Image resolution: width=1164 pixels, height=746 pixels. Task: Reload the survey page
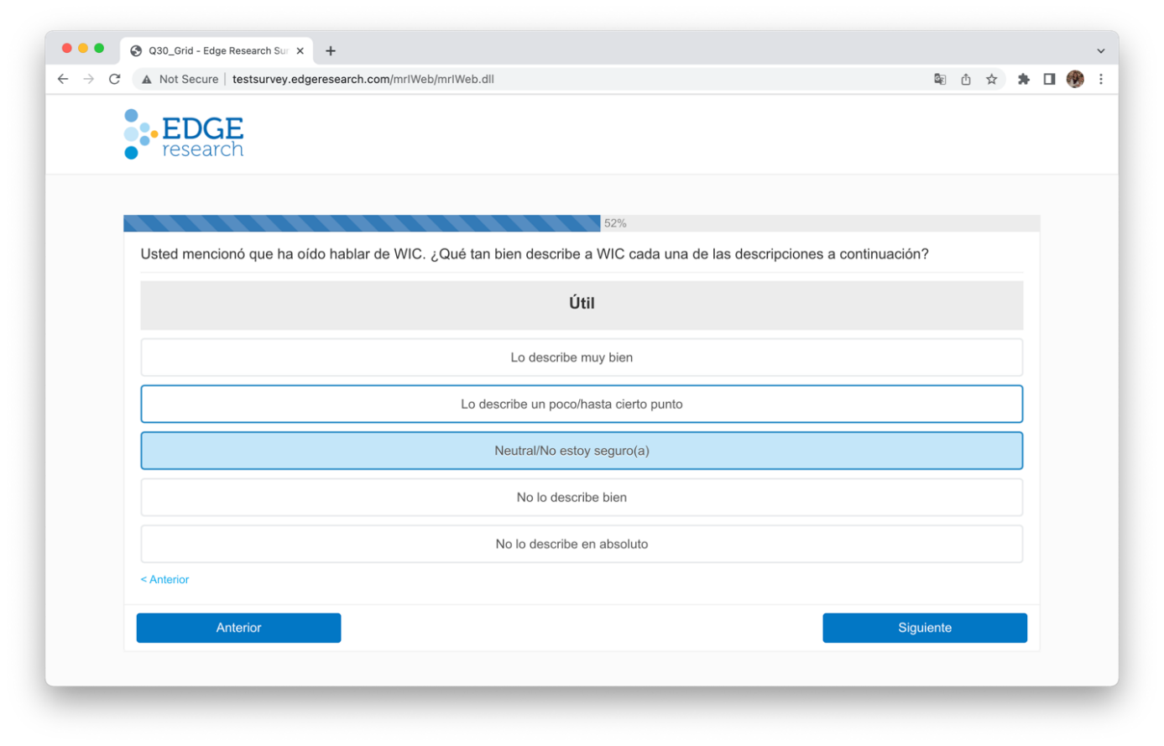point(115,79)
